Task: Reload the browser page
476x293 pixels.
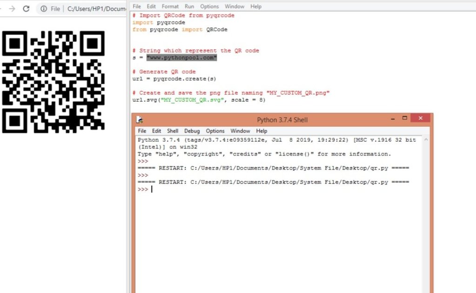Action: [26, 9]
